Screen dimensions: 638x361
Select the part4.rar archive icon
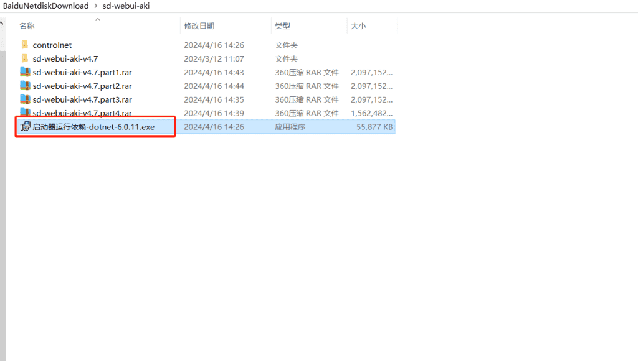25,112
